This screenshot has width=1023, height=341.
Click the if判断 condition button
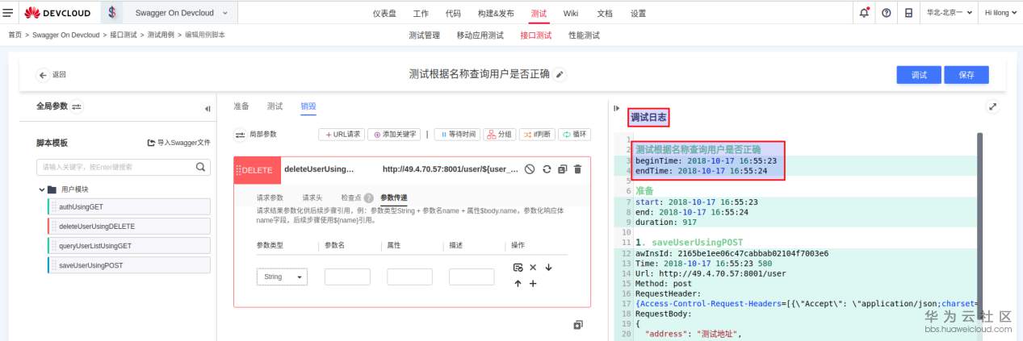tap(537, 135)
